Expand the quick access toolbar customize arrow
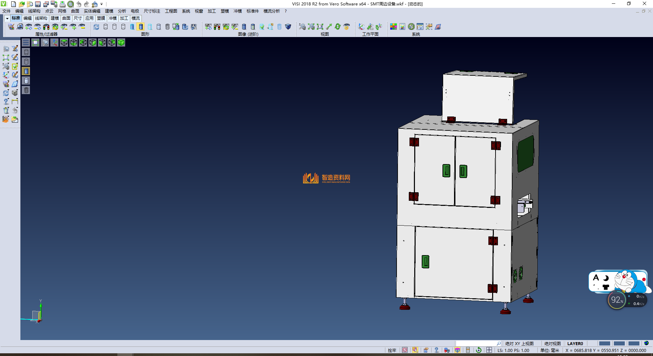The width and height of the screenshot is (653, 356). pyautogui.click(x=101, y=4)
